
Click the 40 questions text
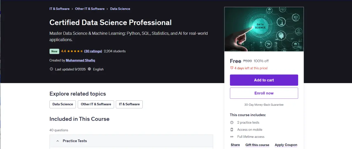pyautogui.click(x=59, y=130)
